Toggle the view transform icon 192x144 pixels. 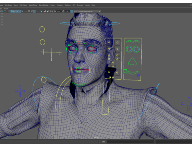tap(72, 11)
